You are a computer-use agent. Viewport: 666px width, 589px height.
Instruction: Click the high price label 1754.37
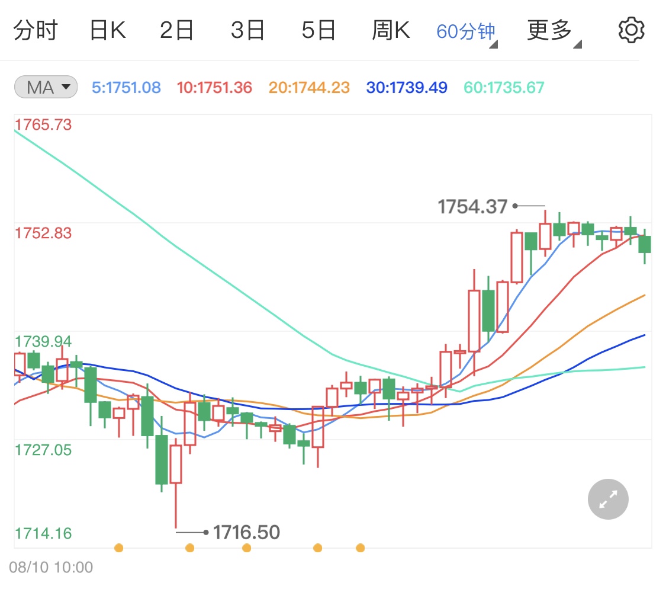[472, 207]
